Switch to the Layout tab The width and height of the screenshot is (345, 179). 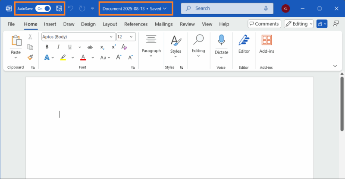pos(110,24)
